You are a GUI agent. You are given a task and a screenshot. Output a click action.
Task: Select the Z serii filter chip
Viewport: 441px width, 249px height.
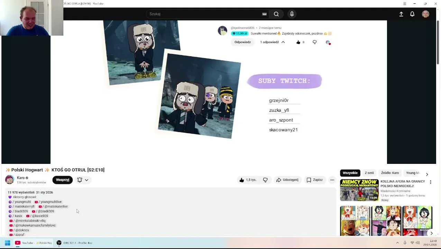[369, 173]
